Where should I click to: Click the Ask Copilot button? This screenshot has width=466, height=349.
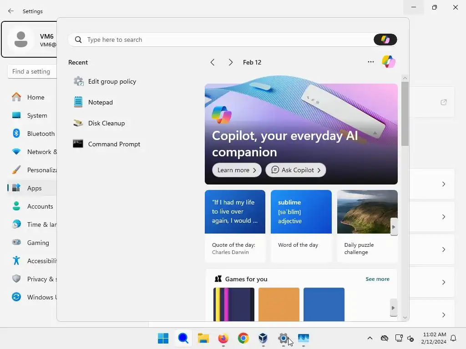tap(296, 170)
